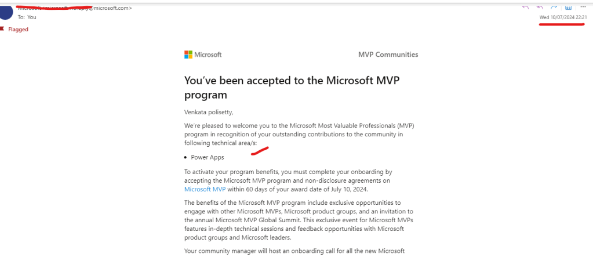593x257 pixels.
Task: Click the "To: You" recipient line
Action: pyautogui.click(x=27, y=17)
